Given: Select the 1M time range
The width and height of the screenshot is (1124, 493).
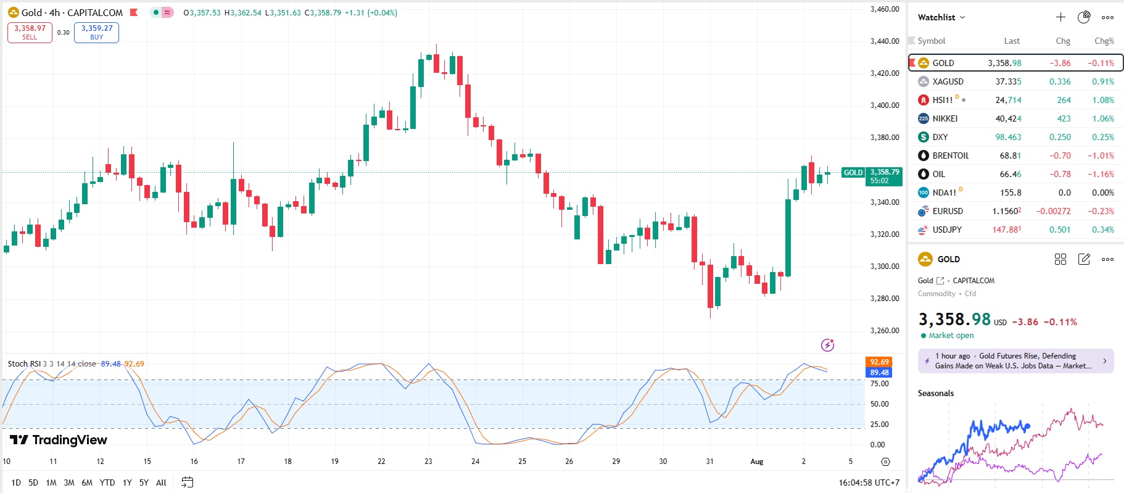Looking at the screenshot, I should coord(51,483).
